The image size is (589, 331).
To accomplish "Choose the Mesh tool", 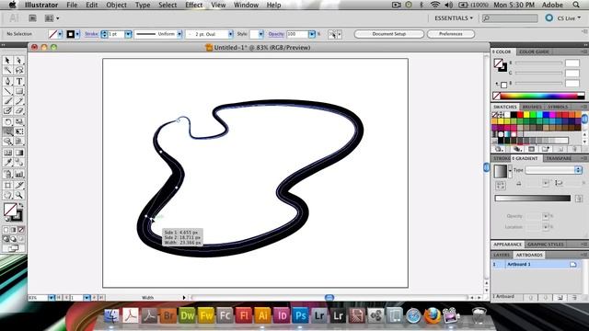I will coord(7,153).
